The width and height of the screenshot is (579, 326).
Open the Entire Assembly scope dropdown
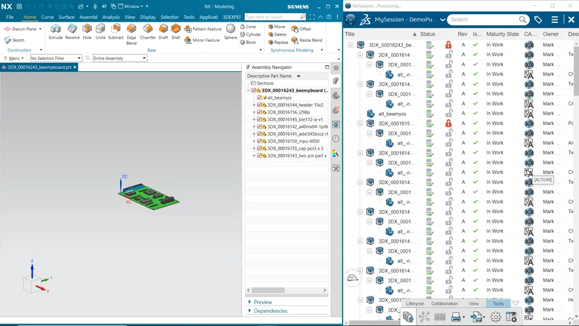click(120, 58)
